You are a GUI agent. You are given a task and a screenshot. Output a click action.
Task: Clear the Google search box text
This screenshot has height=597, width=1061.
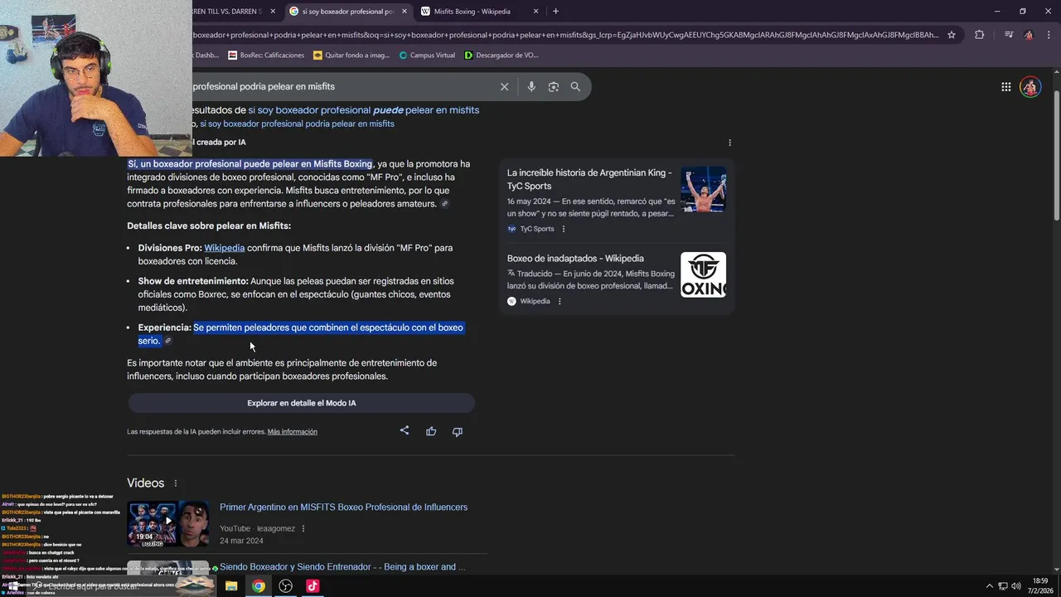pos(504,86)
